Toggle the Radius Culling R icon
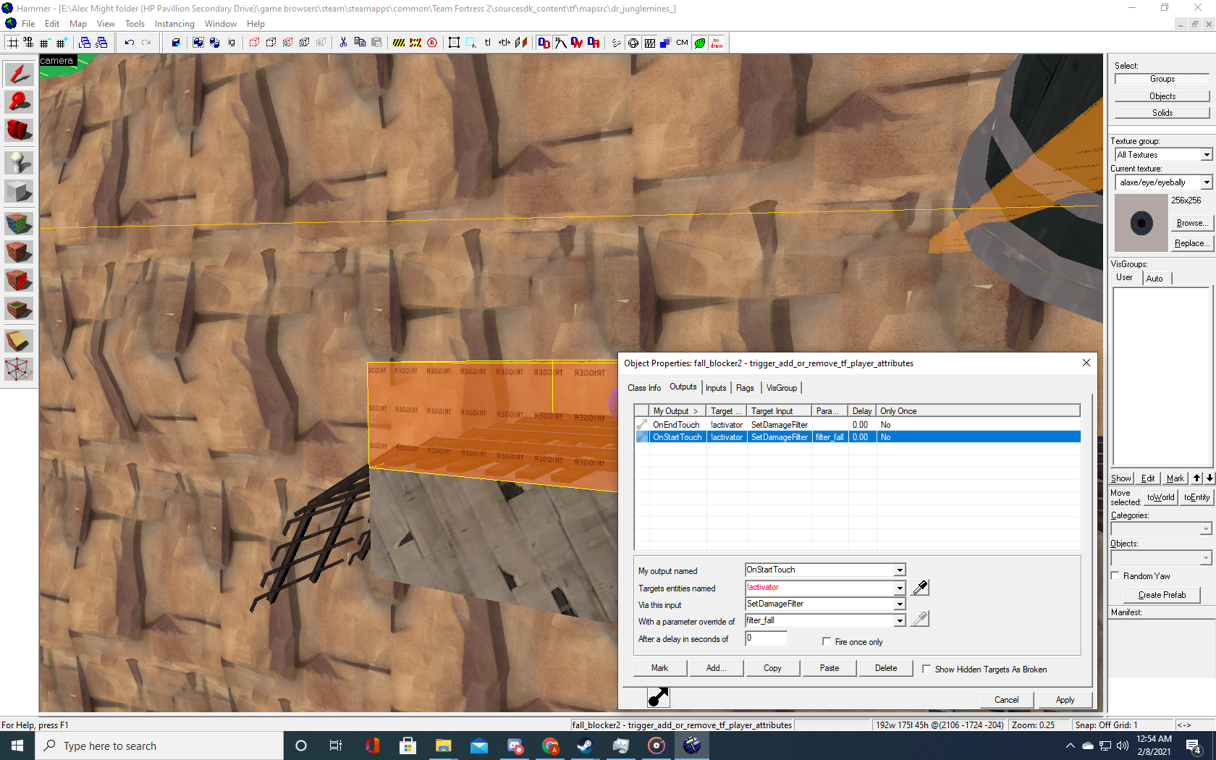 432,43
